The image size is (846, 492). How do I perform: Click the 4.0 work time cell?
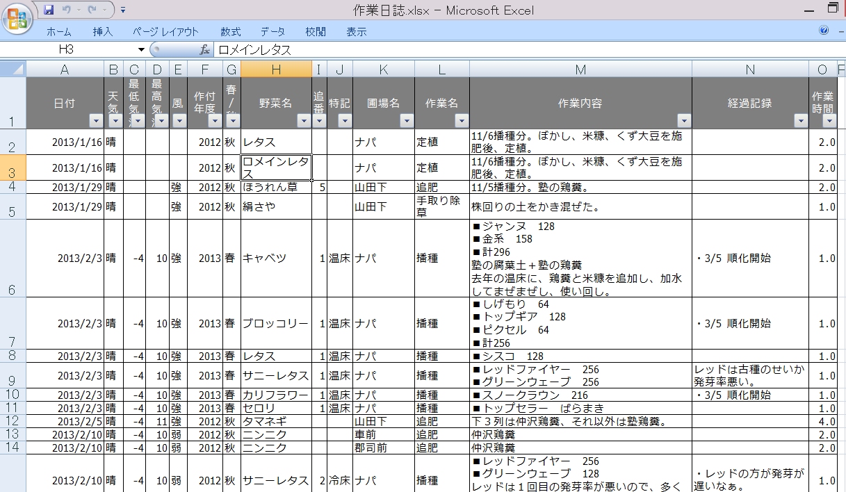click(x=822, y=421)
